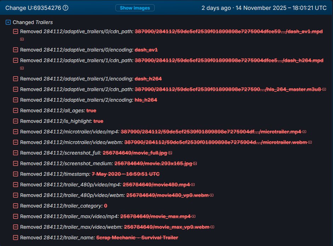Image resolution: width=333 pixels, height=246 pixels.
Task: Click minus icon for adaptive_trailers/0/cdn_path row
Action: pyautogui.click(x=16, y=31)
